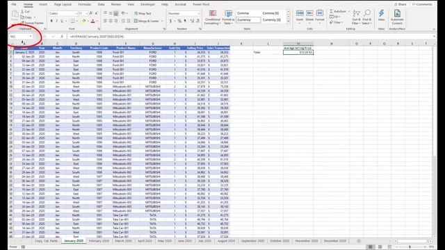The width and height of the screenshot is (445, 250).
Task: Increase font size with the larger A icon
Action: click(91, 13)
